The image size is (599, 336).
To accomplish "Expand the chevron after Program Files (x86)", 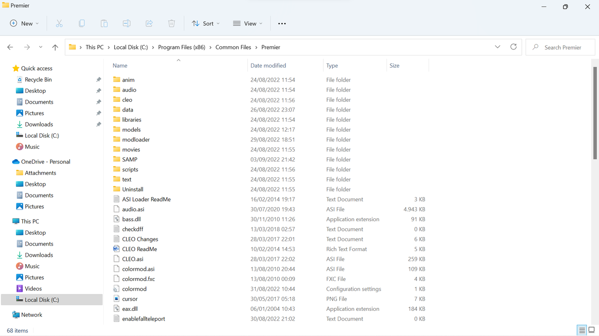I will tap(211, 47).
